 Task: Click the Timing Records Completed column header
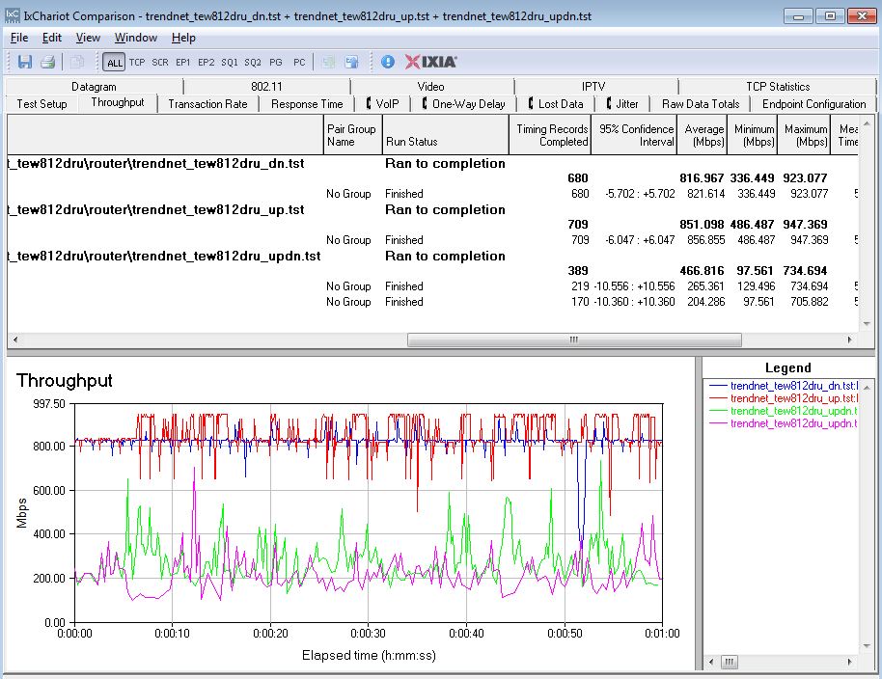tap(550, 135)
